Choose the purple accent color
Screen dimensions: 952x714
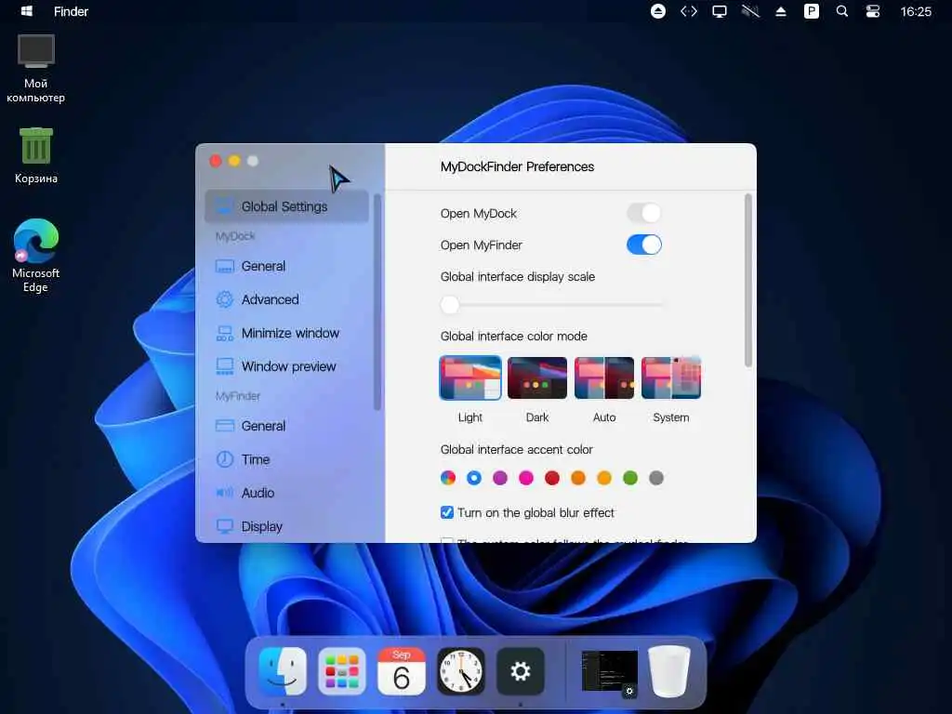500,478
